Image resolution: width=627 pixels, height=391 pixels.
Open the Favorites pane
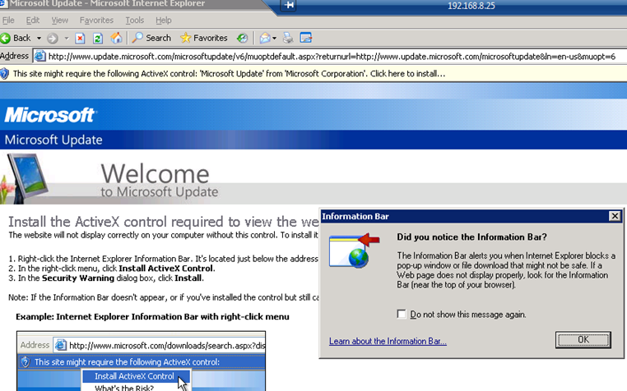(x=203, y=38)
